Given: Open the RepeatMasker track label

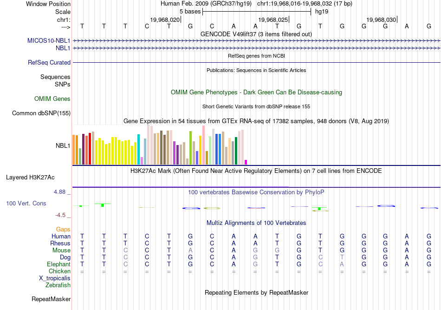Looking at the screenshot, I should click(51, 299).
